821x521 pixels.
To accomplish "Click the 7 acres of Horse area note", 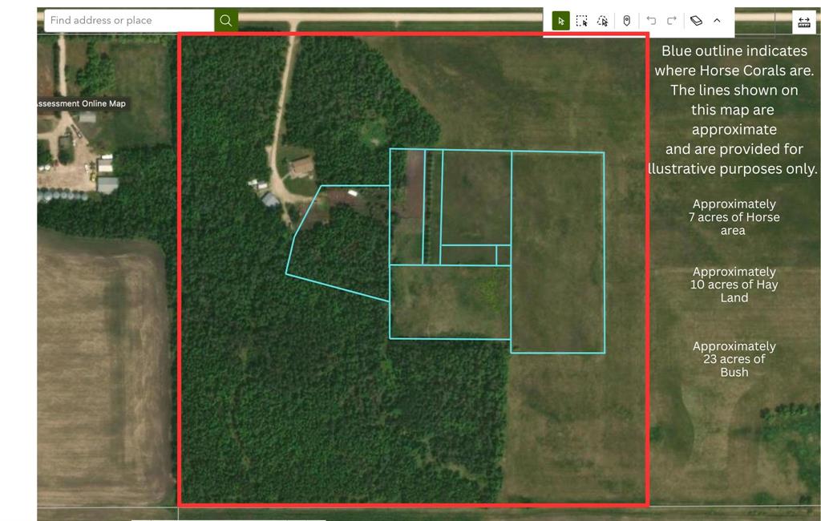I will [734, 217].
